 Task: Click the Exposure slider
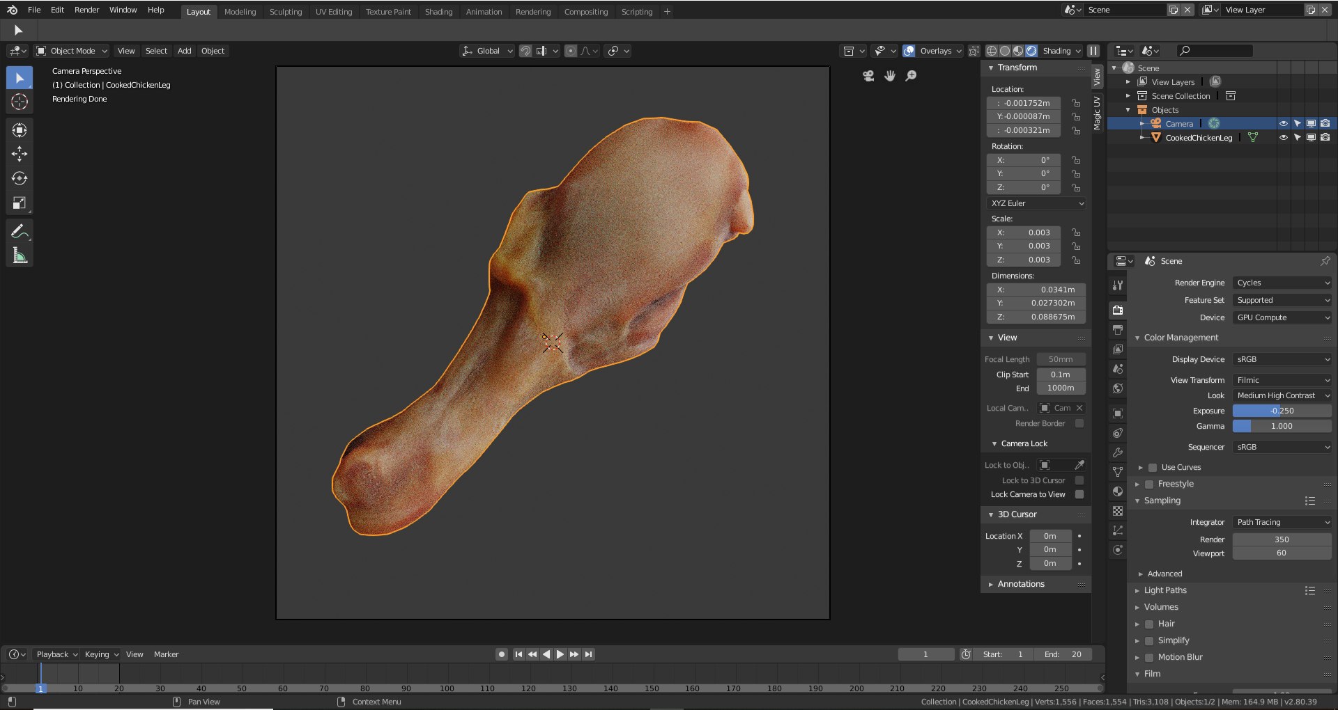(1282, 411)
